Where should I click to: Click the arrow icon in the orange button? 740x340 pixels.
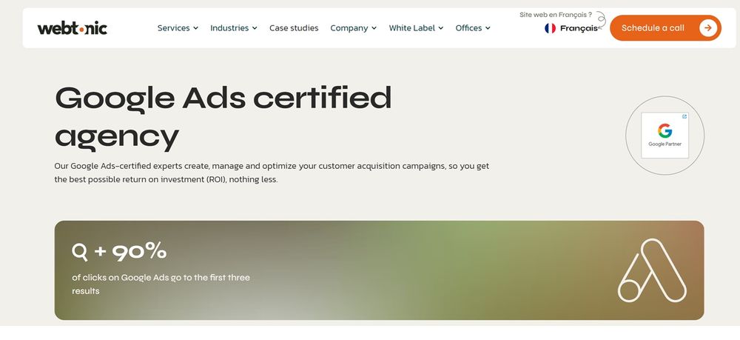tap(707, 28)
